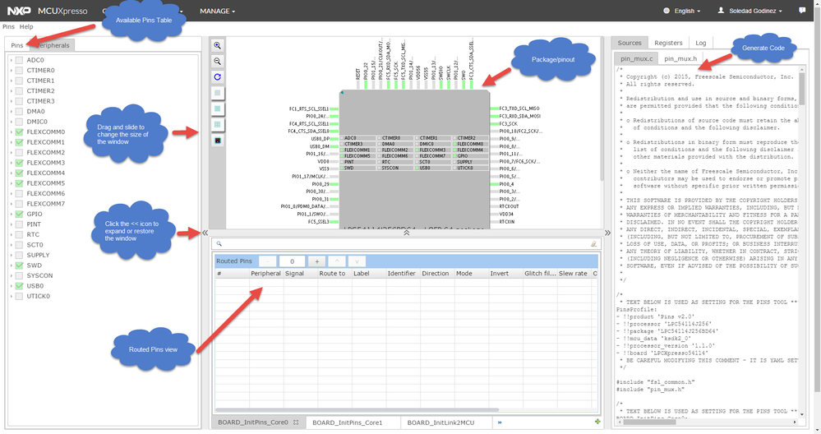Collapse right panel with the >> icon
The height and width of the screenshot is (434, 821).
(607, 233)
